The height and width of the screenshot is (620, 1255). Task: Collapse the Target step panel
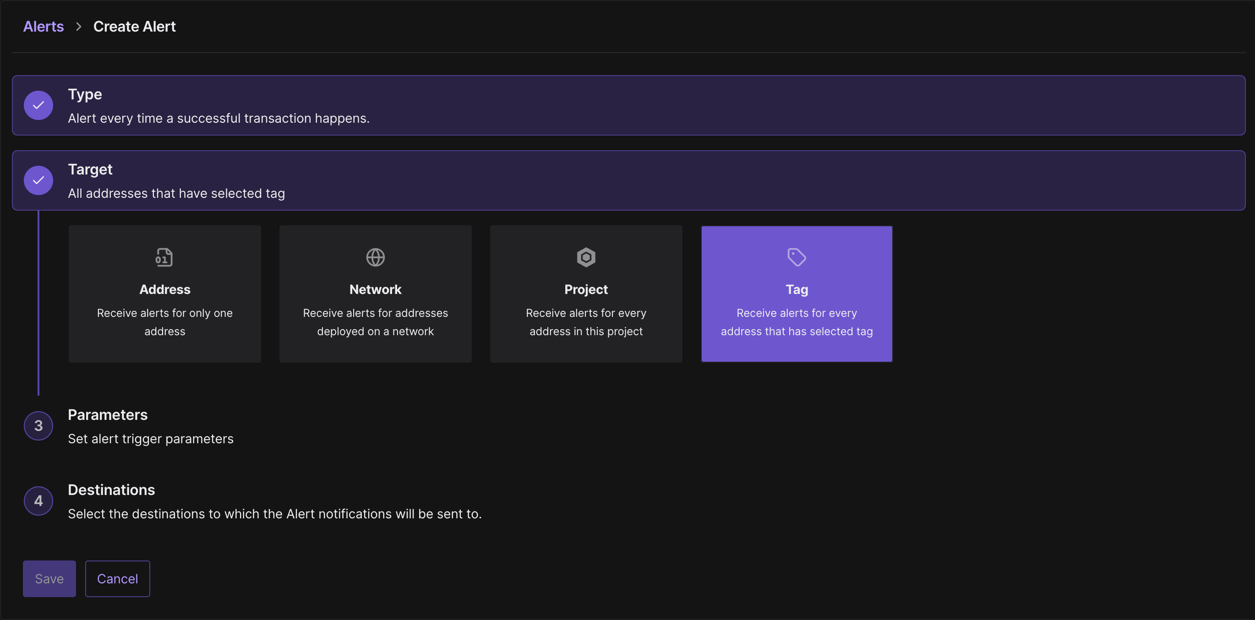628,180
